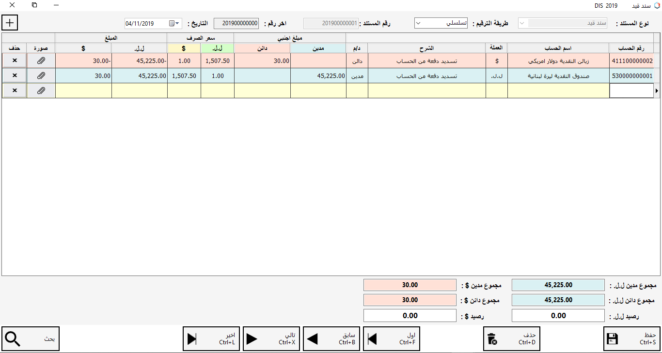This screenshot has width=662, height=353.
Task: Click the date field dropdown arrow
Action: point(178,23)
